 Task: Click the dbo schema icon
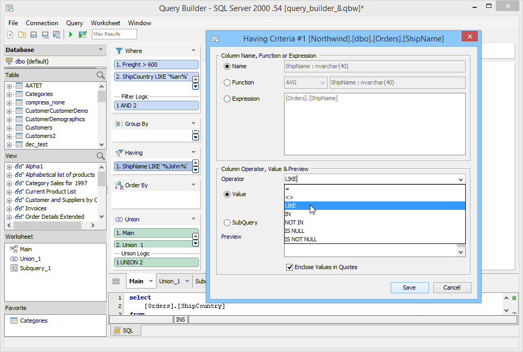coord(9,61)
